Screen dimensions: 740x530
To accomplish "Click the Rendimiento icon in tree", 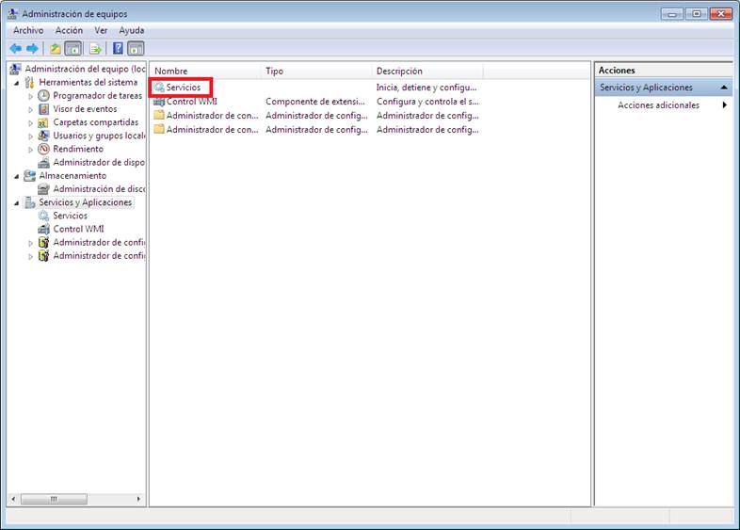I will (x=43, y=149).
